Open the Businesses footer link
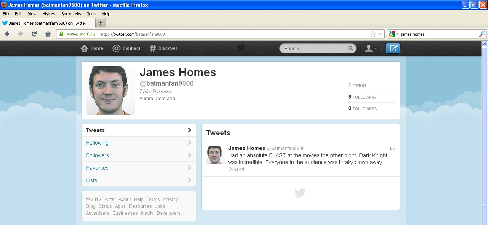This screenshot has width=488, height=225. [x=125, y=213]
